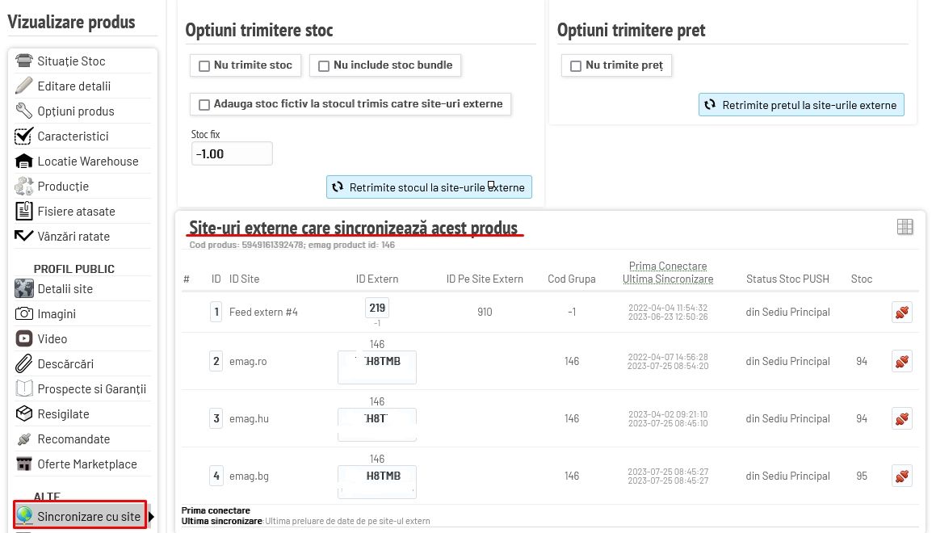Image resolution: width=932 pixels, height=533 pixels.
Task: Click Retrimite pretul la site-urile externe
Action: [x=801, y=104]
